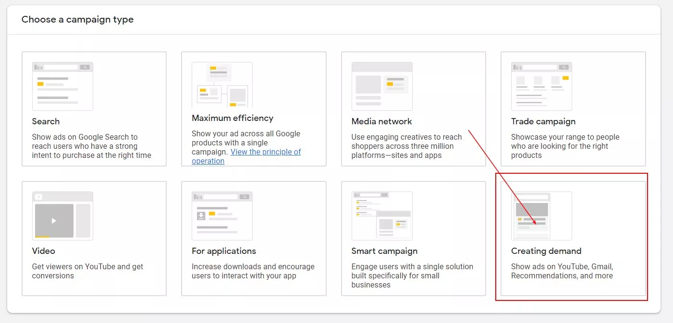
Task: Choose the Maximum efficiency title
Action: [x=232, y=118]
